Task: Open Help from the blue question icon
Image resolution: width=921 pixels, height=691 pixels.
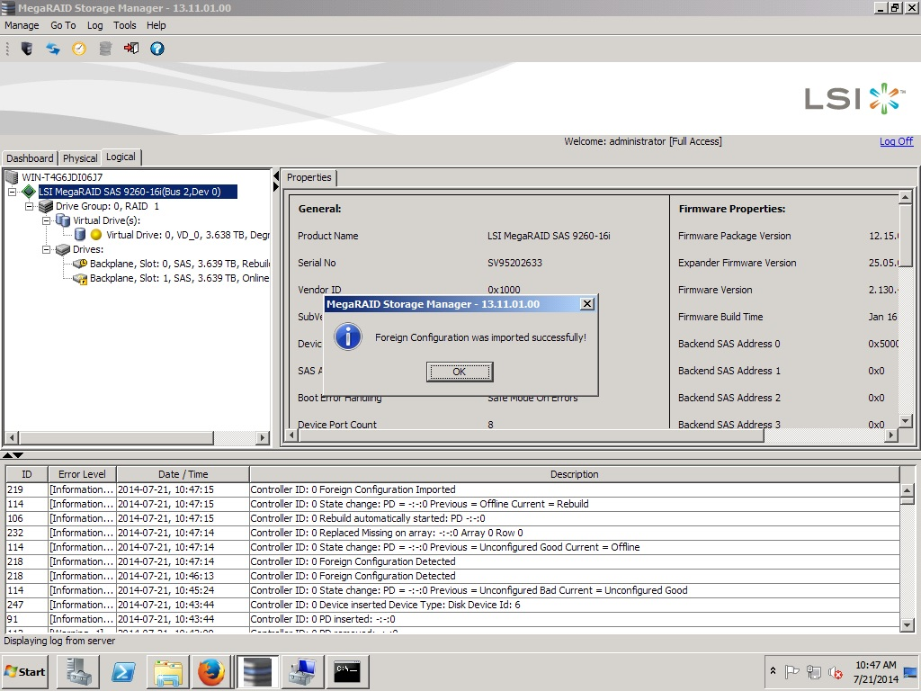Action: coord(156,49)
